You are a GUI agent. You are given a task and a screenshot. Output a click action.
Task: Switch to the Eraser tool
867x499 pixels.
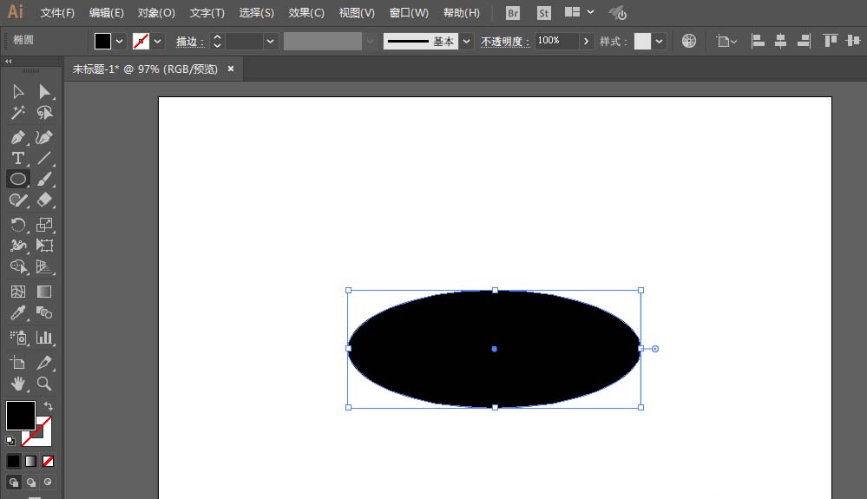point(44,200)
